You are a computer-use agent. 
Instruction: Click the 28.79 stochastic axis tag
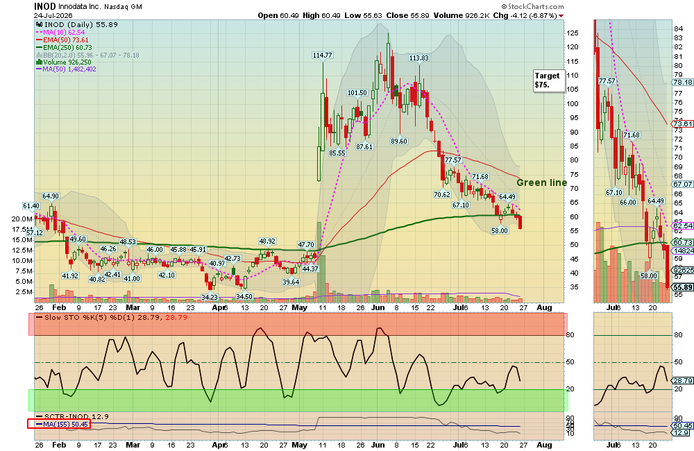683,381
